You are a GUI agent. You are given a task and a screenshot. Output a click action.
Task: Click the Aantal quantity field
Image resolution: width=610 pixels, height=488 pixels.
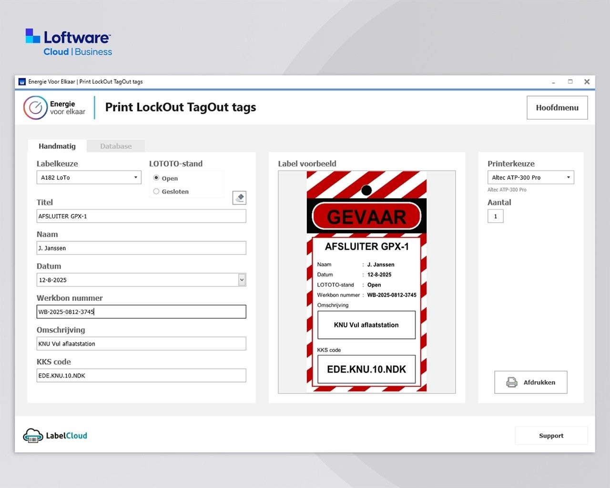496,216
